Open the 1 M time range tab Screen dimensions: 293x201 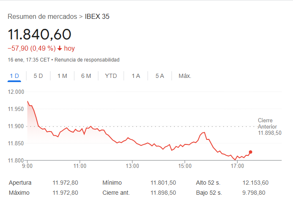(62, 76)
